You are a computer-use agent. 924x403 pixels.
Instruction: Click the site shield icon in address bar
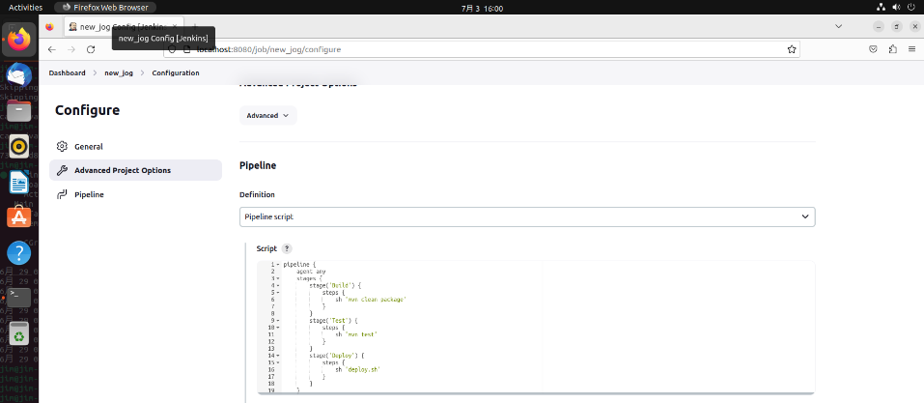[x=173, y=49]
